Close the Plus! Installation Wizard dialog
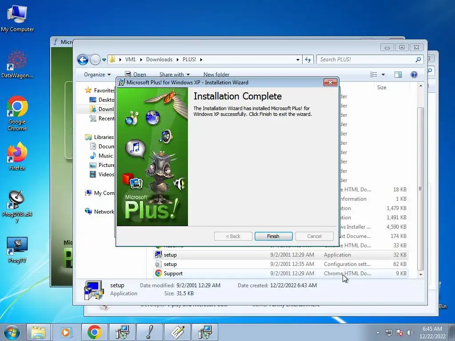 click(x=330, y=82)
